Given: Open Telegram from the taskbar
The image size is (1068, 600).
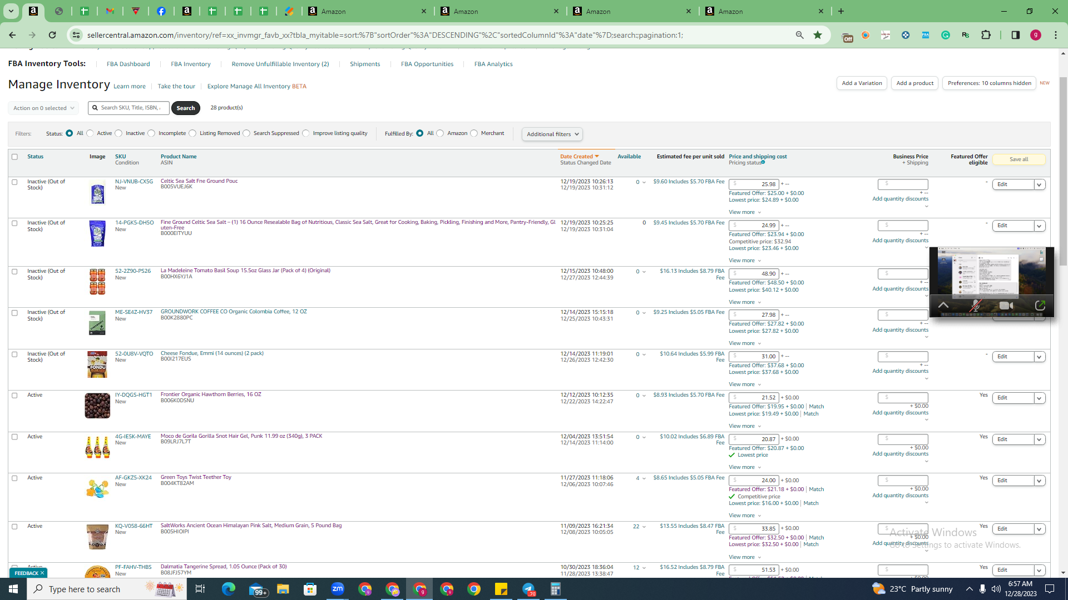Looking at the screenshot, I should [528, 589].
